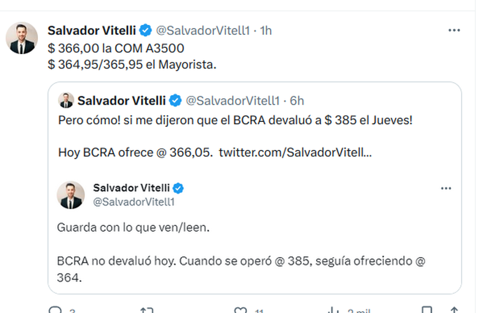The height and width of the screenshot is (313, 479).
Task: Open the embedded tweet's three-dot options menu
Action: click(445, 188)
